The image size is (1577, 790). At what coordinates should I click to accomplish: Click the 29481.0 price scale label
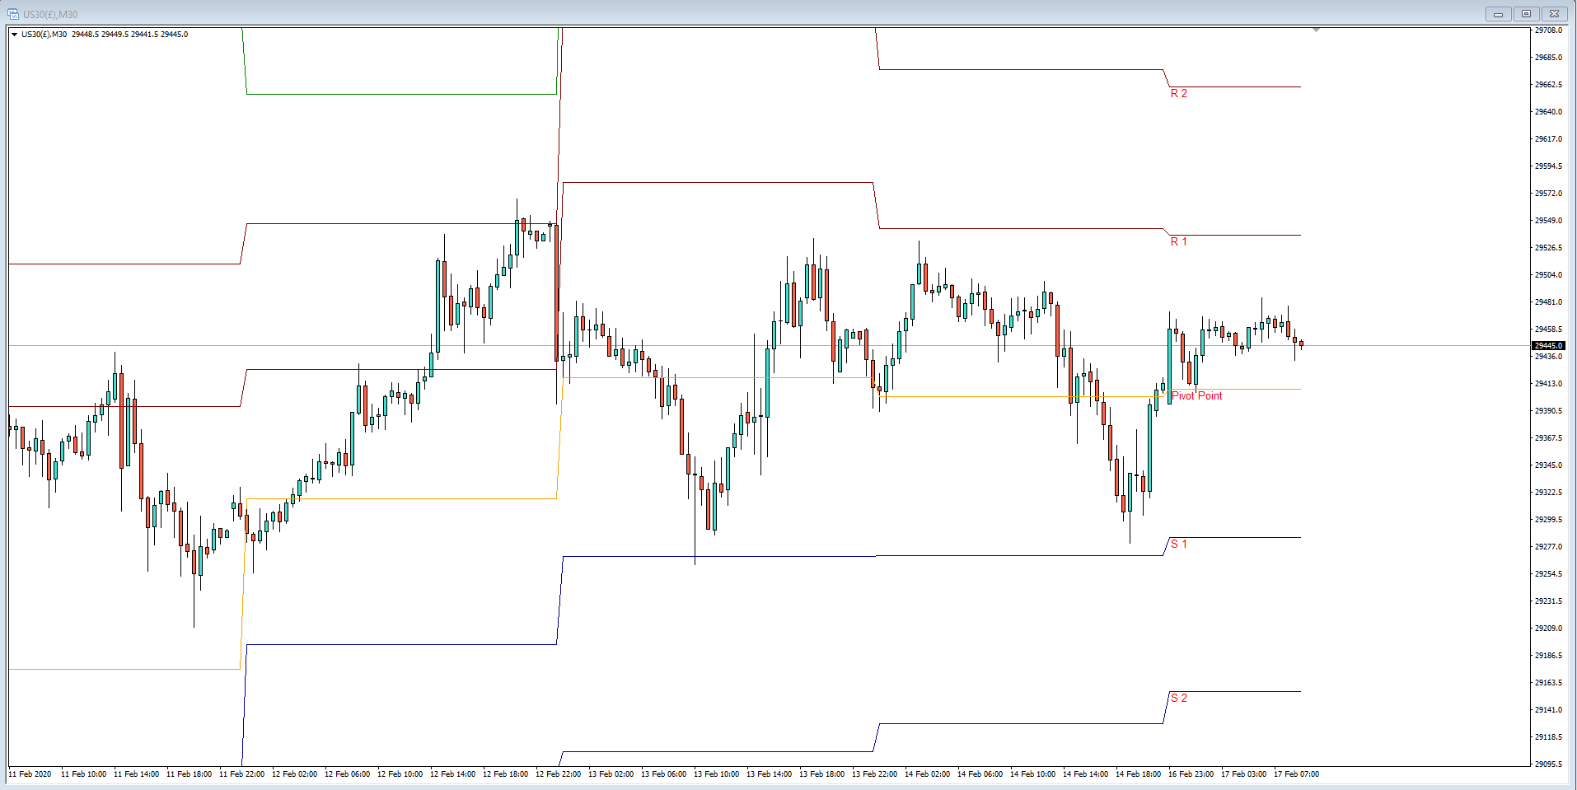click(1548, 302)
